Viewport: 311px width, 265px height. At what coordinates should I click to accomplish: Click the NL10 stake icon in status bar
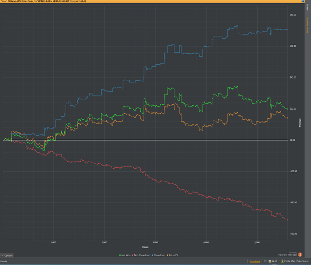(270, 261)
